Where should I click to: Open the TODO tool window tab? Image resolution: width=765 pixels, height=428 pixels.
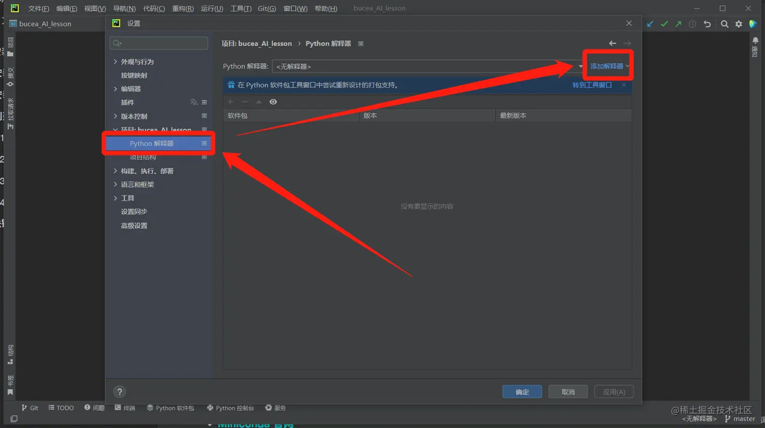61,408
